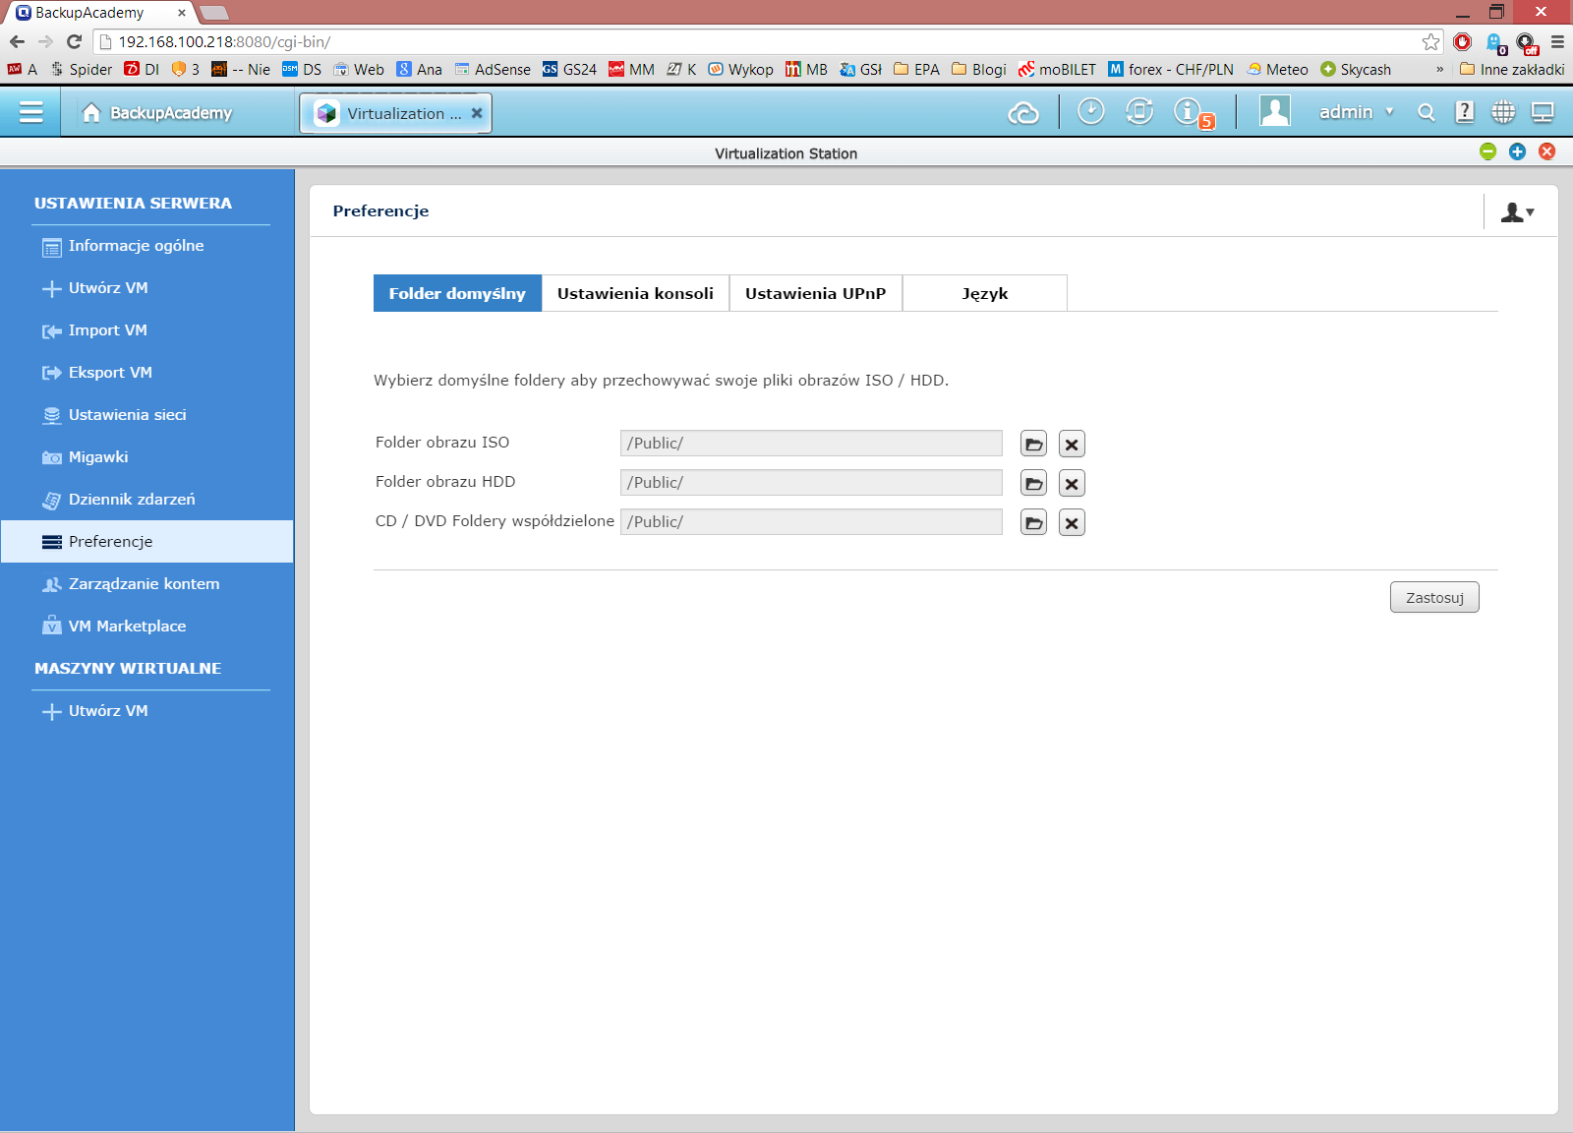
Task: Click the browser back arrow
Action: [x=17, y=41]
